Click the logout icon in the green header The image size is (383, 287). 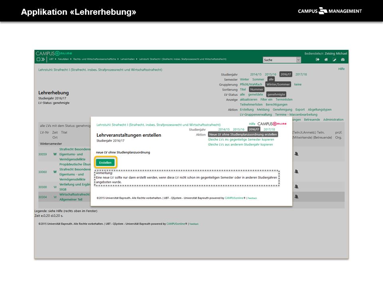[318, 59]
